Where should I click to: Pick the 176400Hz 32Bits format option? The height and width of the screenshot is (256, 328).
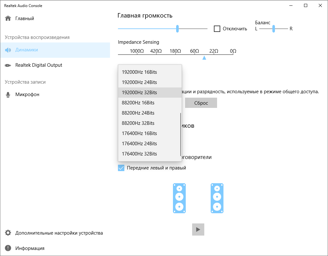(139, 154)
